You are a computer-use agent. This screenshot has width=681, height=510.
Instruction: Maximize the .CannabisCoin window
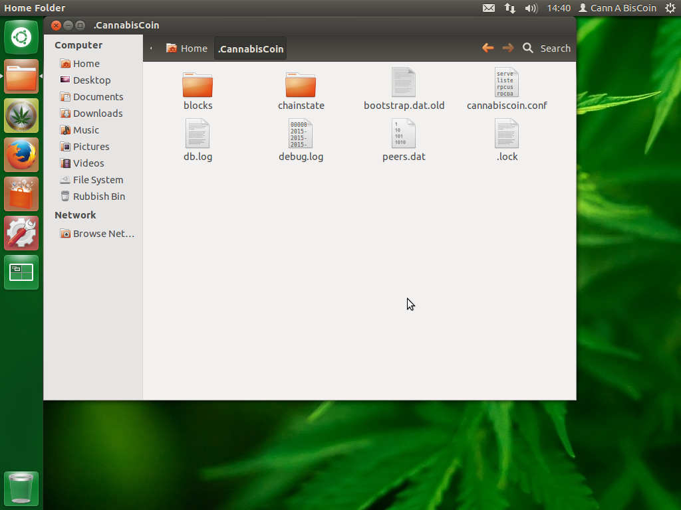click(80, 25)
